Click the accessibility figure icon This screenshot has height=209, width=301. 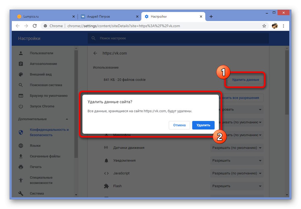click(21, 180)
